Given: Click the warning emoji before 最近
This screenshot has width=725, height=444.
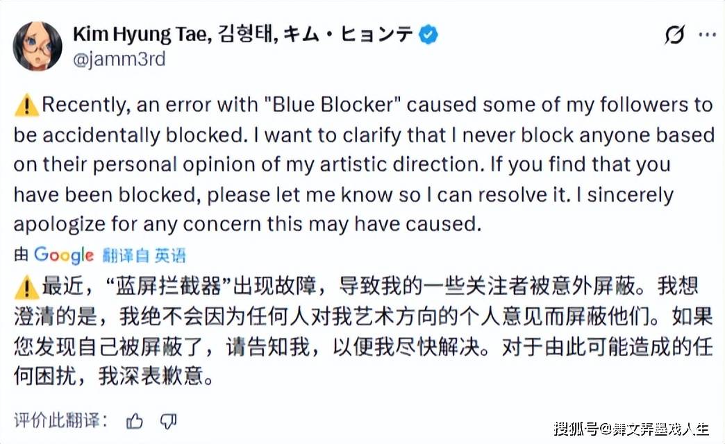Looking at the screenshot, I should [26, 286].
